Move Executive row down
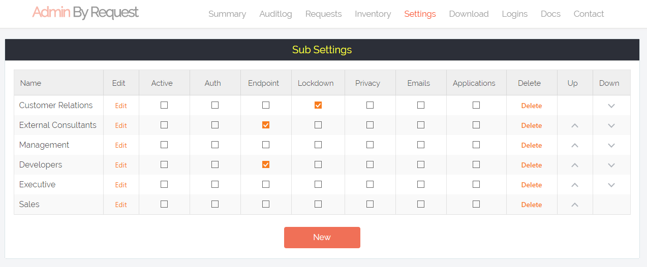This screenshot has height=267, width=647. [x=611, y=185]
